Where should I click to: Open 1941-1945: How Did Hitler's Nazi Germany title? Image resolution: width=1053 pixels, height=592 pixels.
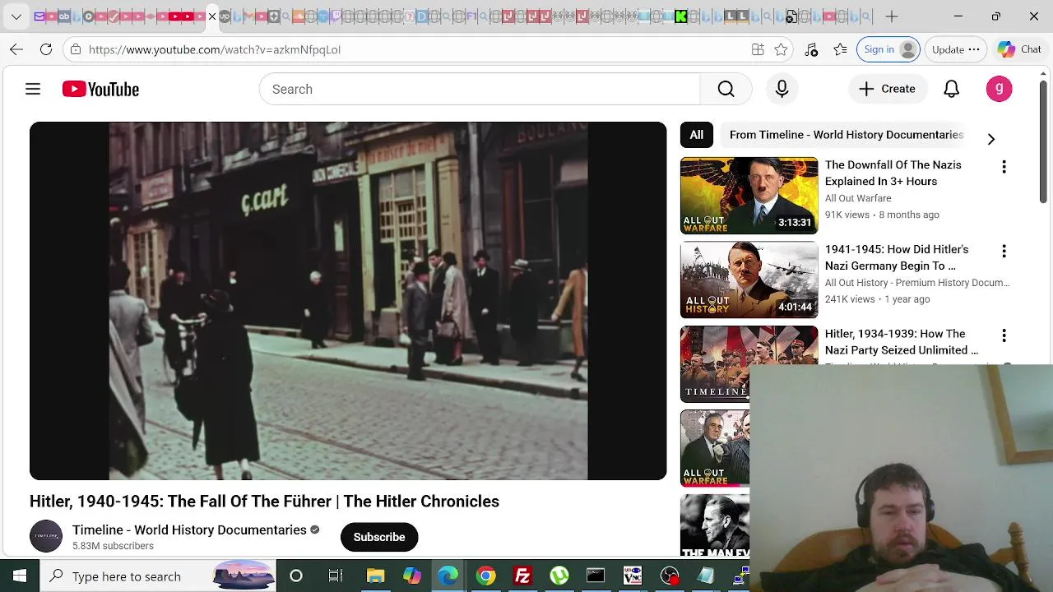(897, 257)
